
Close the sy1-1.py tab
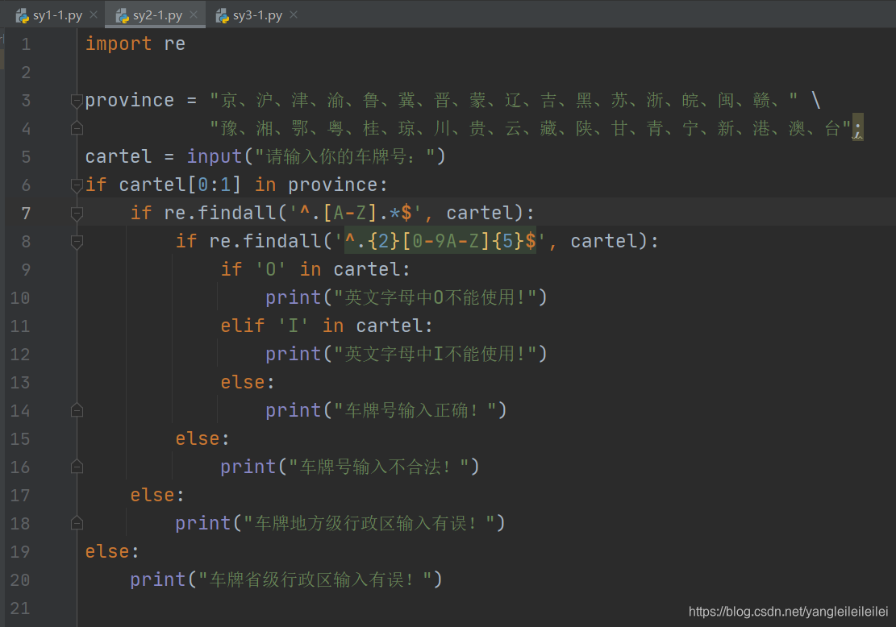tap(94, 15)
